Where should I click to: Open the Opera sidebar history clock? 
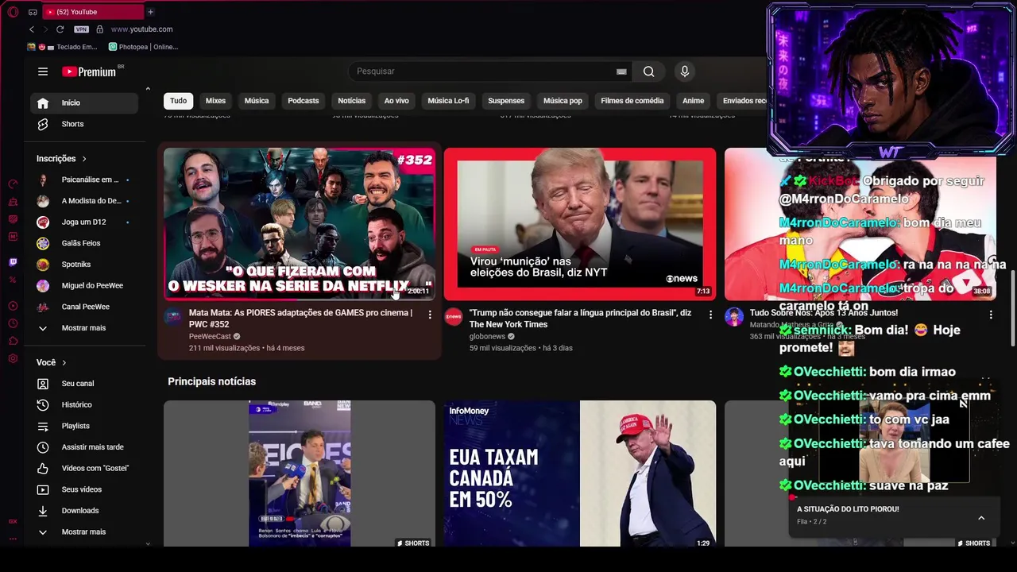(x=13, y=323)
